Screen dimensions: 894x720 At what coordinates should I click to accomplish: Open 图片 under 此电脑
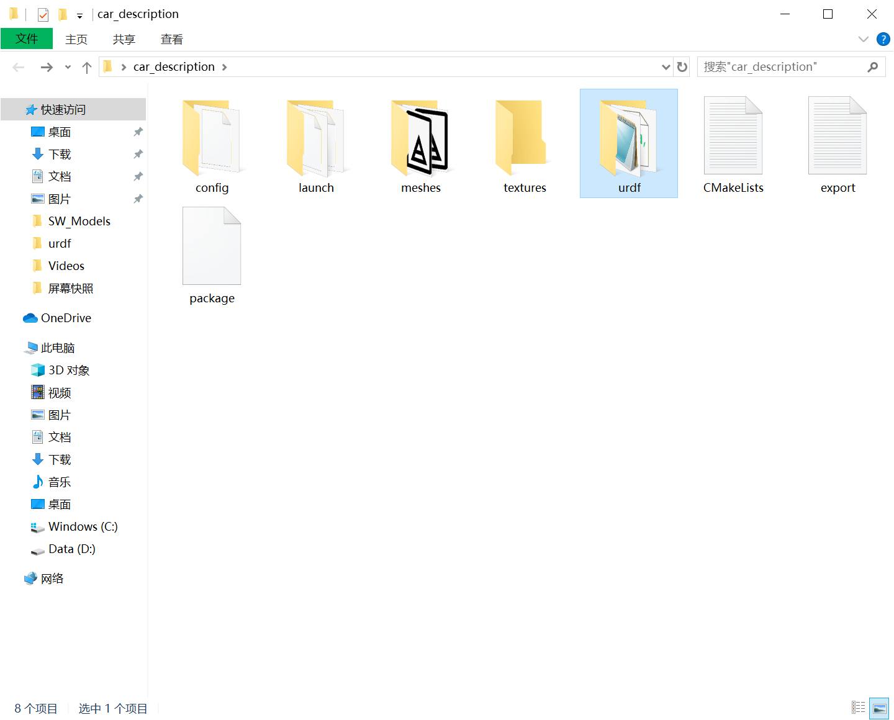52,415
